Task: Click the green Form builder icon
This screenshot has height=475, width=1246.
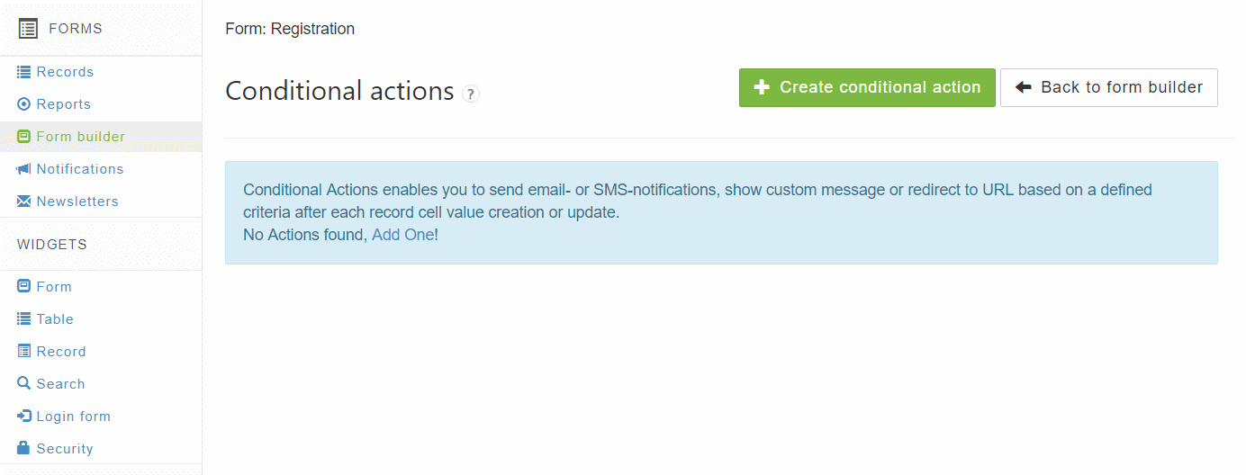Action: pos(24,137)
